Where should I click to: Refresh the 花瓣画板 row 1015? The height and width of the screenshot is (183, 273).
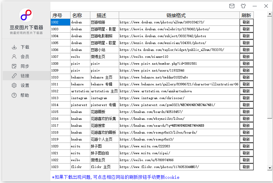tap(246, 112)
